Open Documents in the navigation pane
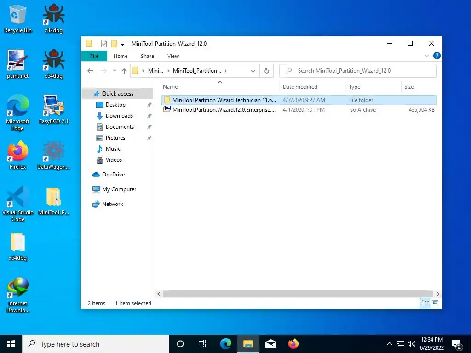The width and height of the screenshot is (471, 353). pos(120,127)
